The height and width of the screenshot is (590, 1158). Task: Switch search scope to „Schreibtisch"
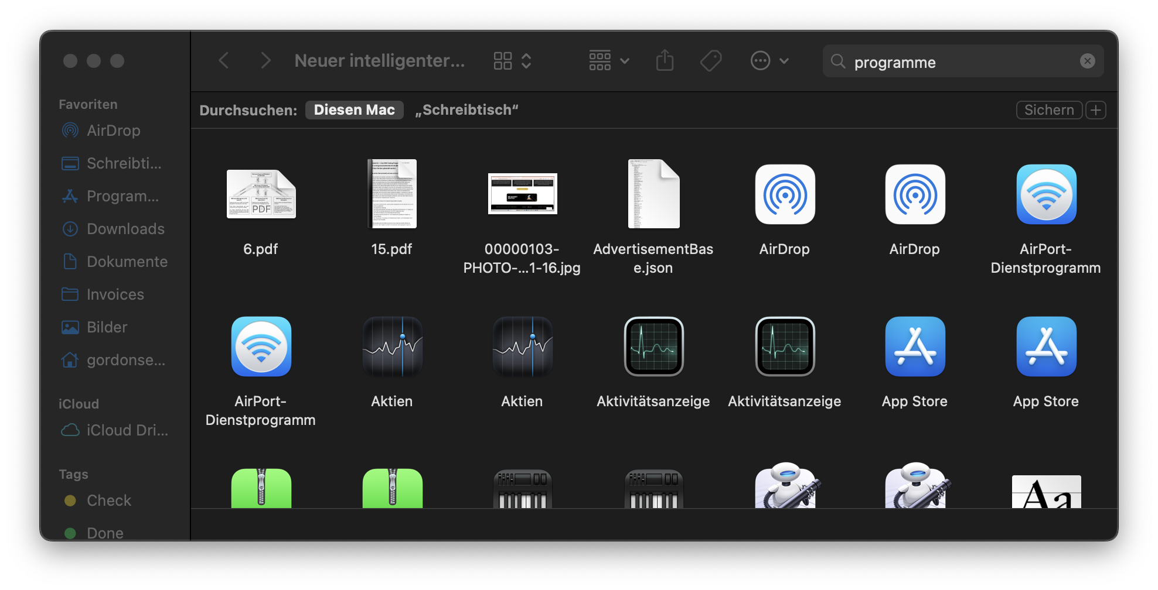[466, 109]
